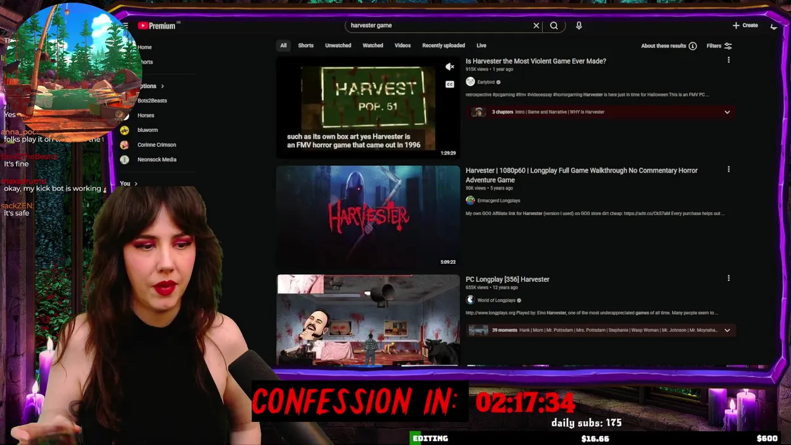
Task: Click the YouTube Premium logo
Action: (158, 25)
